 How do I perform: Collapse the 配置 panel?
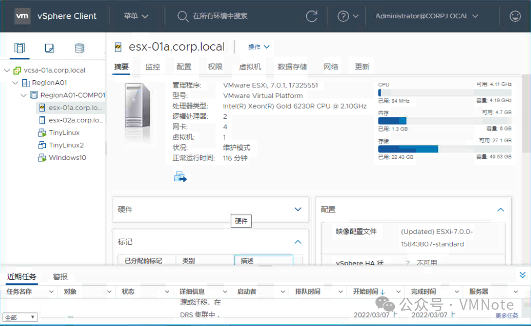[501, 210]
